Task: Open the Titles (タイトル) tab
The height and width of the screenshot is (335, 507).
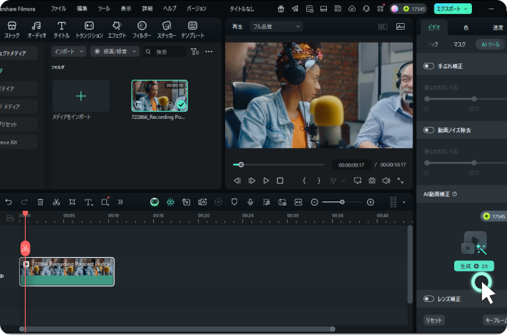Action: 61,30
